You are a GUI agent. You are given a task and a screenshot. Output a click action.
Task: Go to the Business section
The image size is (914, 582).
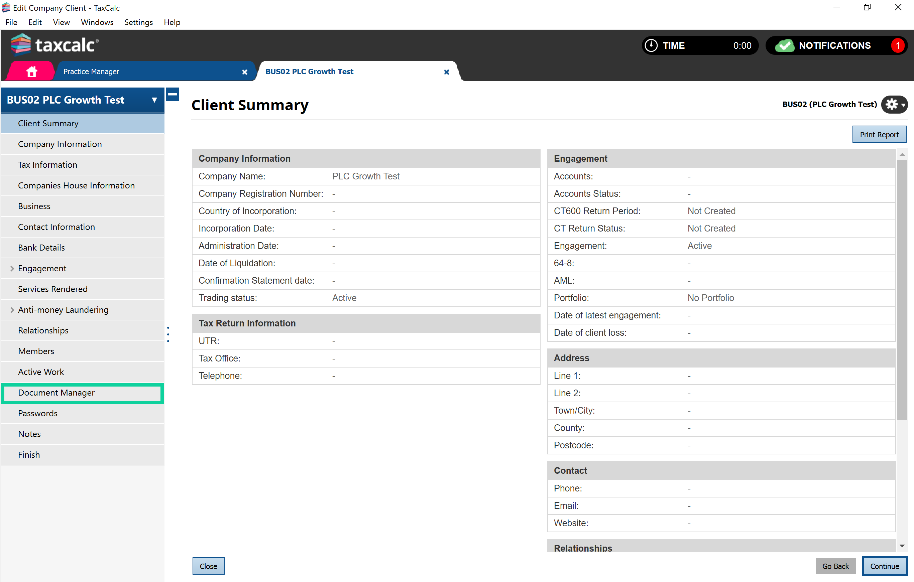coord(82,206)
